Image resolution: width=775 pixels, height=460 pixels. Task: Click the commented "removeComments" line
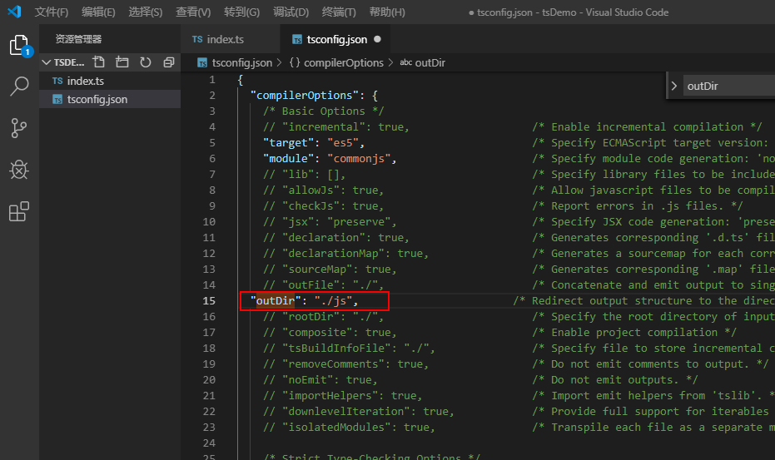(345, 364)
